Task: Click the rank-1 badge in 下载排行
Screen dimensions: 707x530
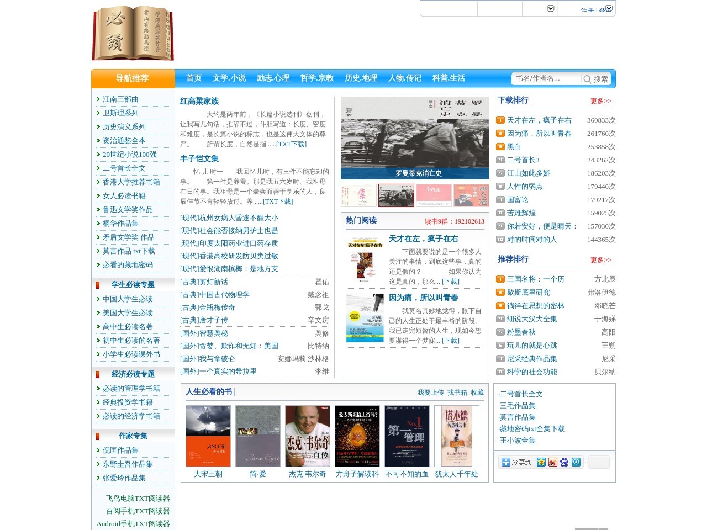Action: point(500,120)
